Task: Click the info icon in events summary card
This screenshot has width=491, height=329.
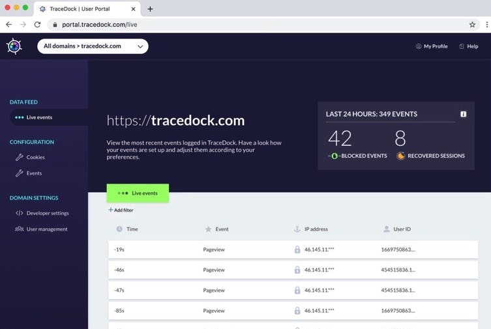Action: pos(464,114)
